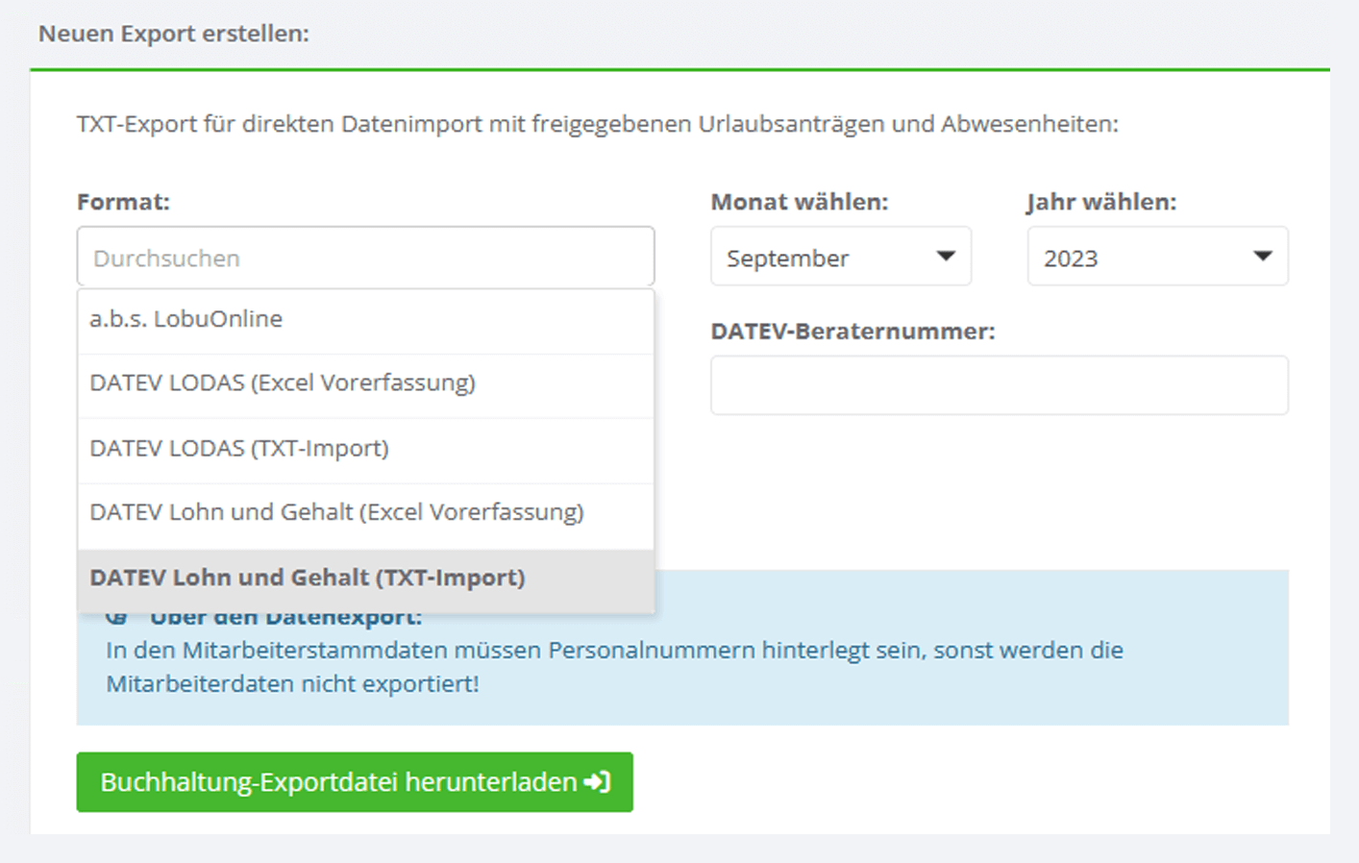Image resolution: width=1359 pixels, height=863 pixels.
Task: Choose 'DATEV Lohn und Gehalt (TXT-Import)' entry
Action: (x=365, y=579)
